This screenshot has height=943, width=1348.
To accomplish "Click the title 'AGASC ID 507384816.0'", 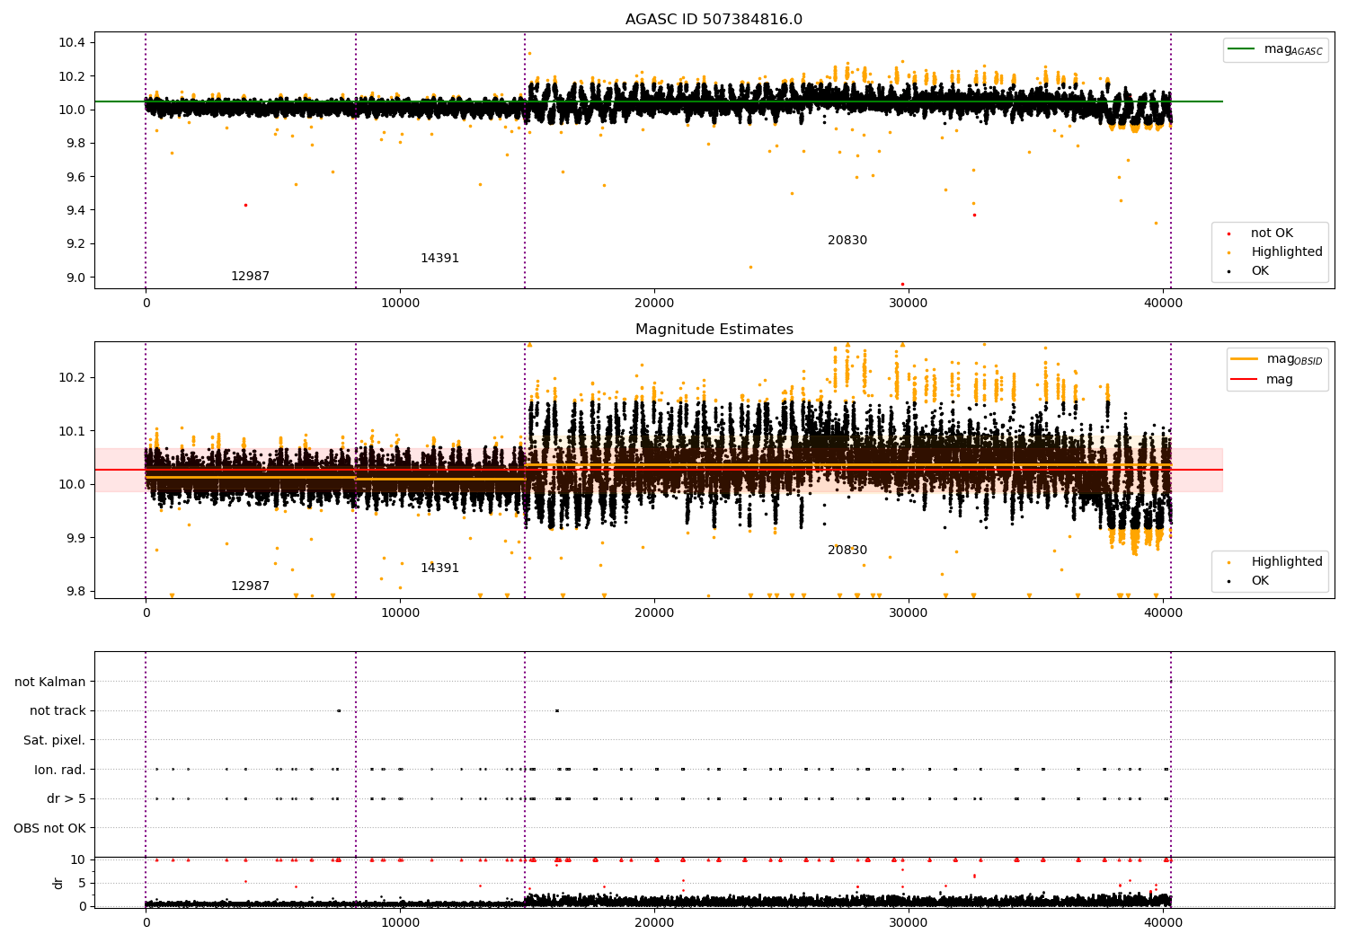I will [x=714, y=20].
